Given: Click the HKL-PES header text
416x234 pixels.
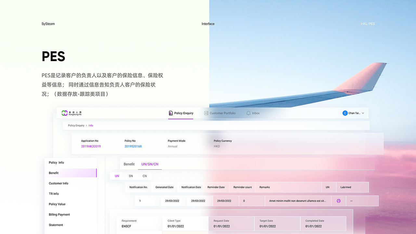Looking at the screenshot, I should (x=368, y=24).
